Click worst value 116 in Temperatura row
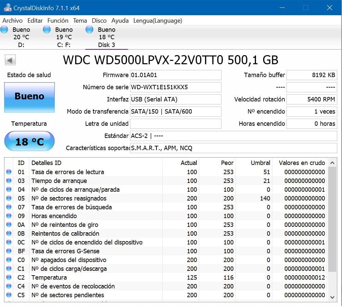 click(228, 278)
